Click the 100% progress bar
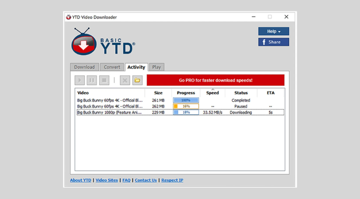 [186, 100]
